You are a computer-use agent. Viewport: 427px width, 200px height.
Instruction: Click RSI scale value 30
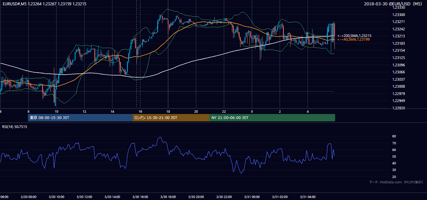tap(394, 170)
